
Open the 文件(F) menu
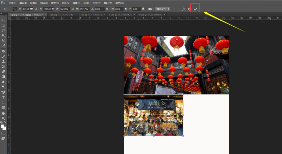point(12,3)
